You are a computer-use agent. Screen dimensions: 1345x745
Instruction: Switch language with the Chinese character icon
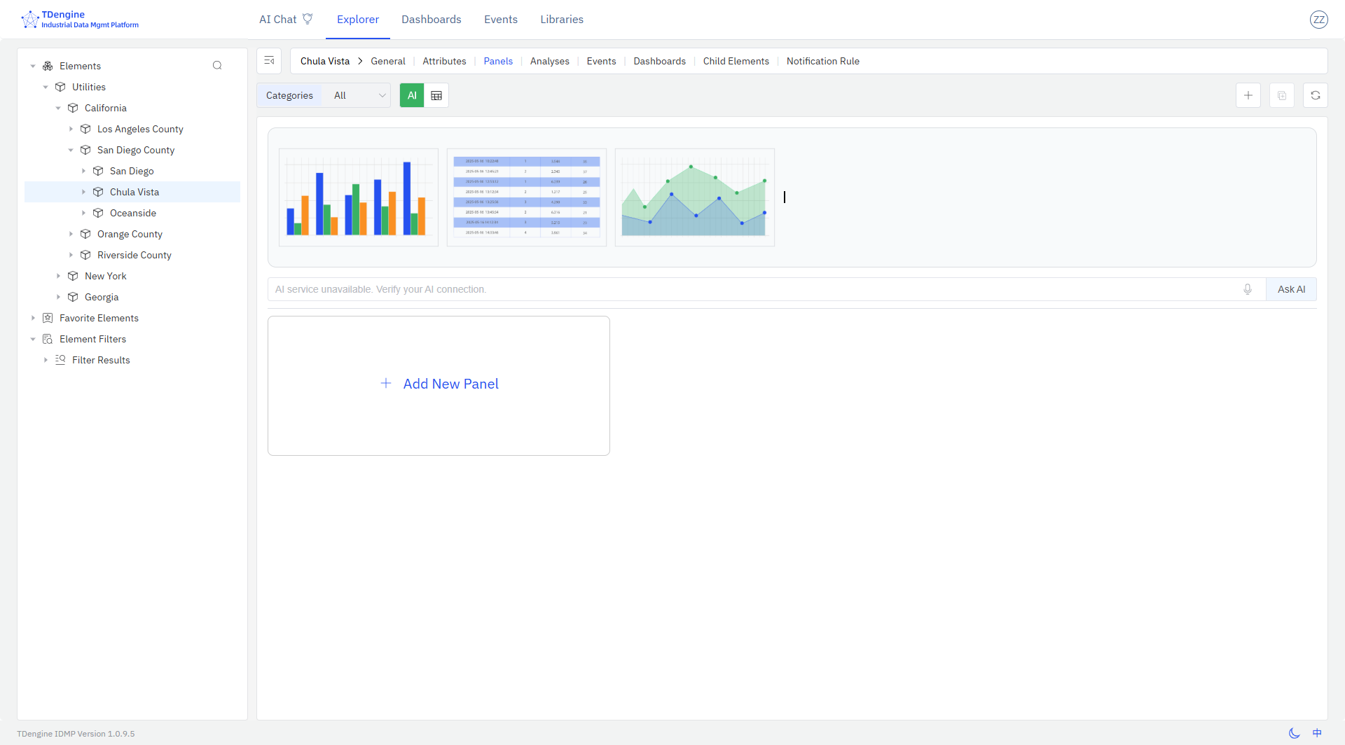[1317, 733]
